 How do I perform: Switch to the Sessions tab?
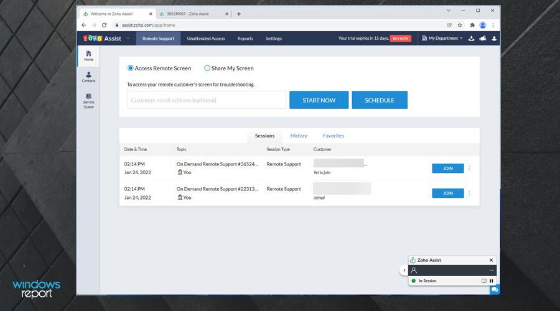coord(264,136)
